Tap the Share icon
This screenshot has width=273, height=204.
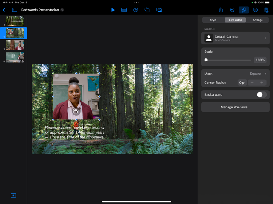coord(221,10)
